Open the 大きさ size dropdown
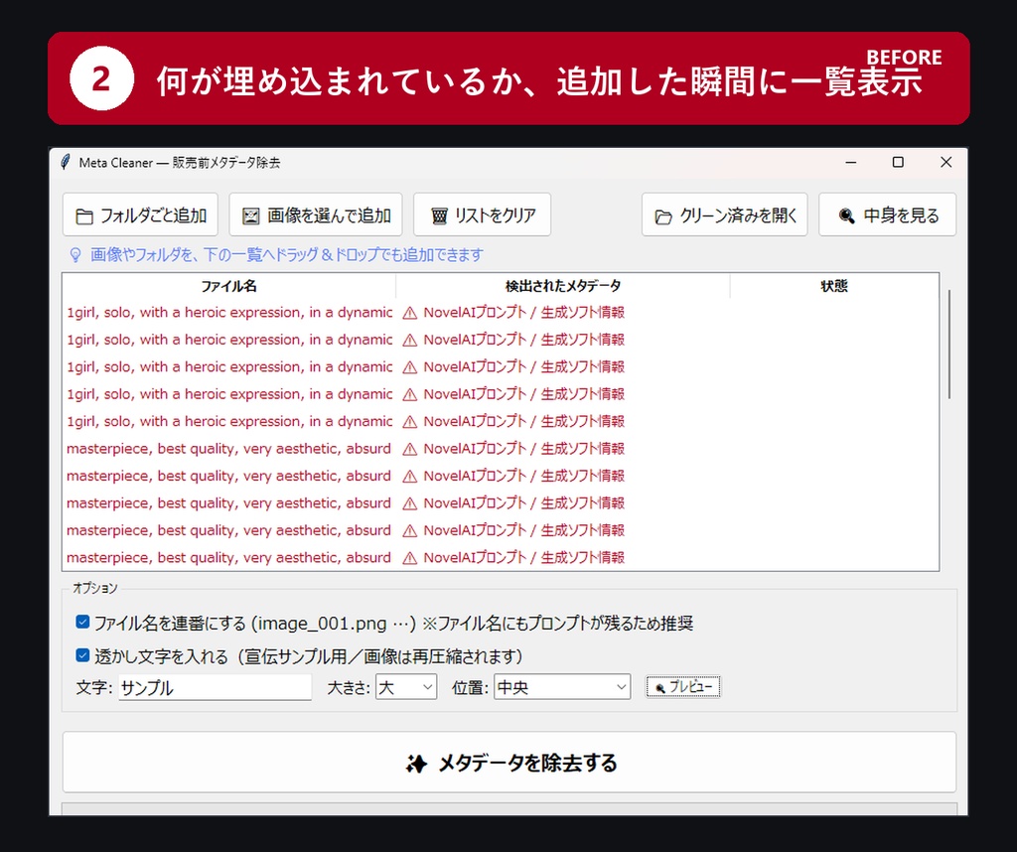1017x852 pixels. tap(406, 687)
